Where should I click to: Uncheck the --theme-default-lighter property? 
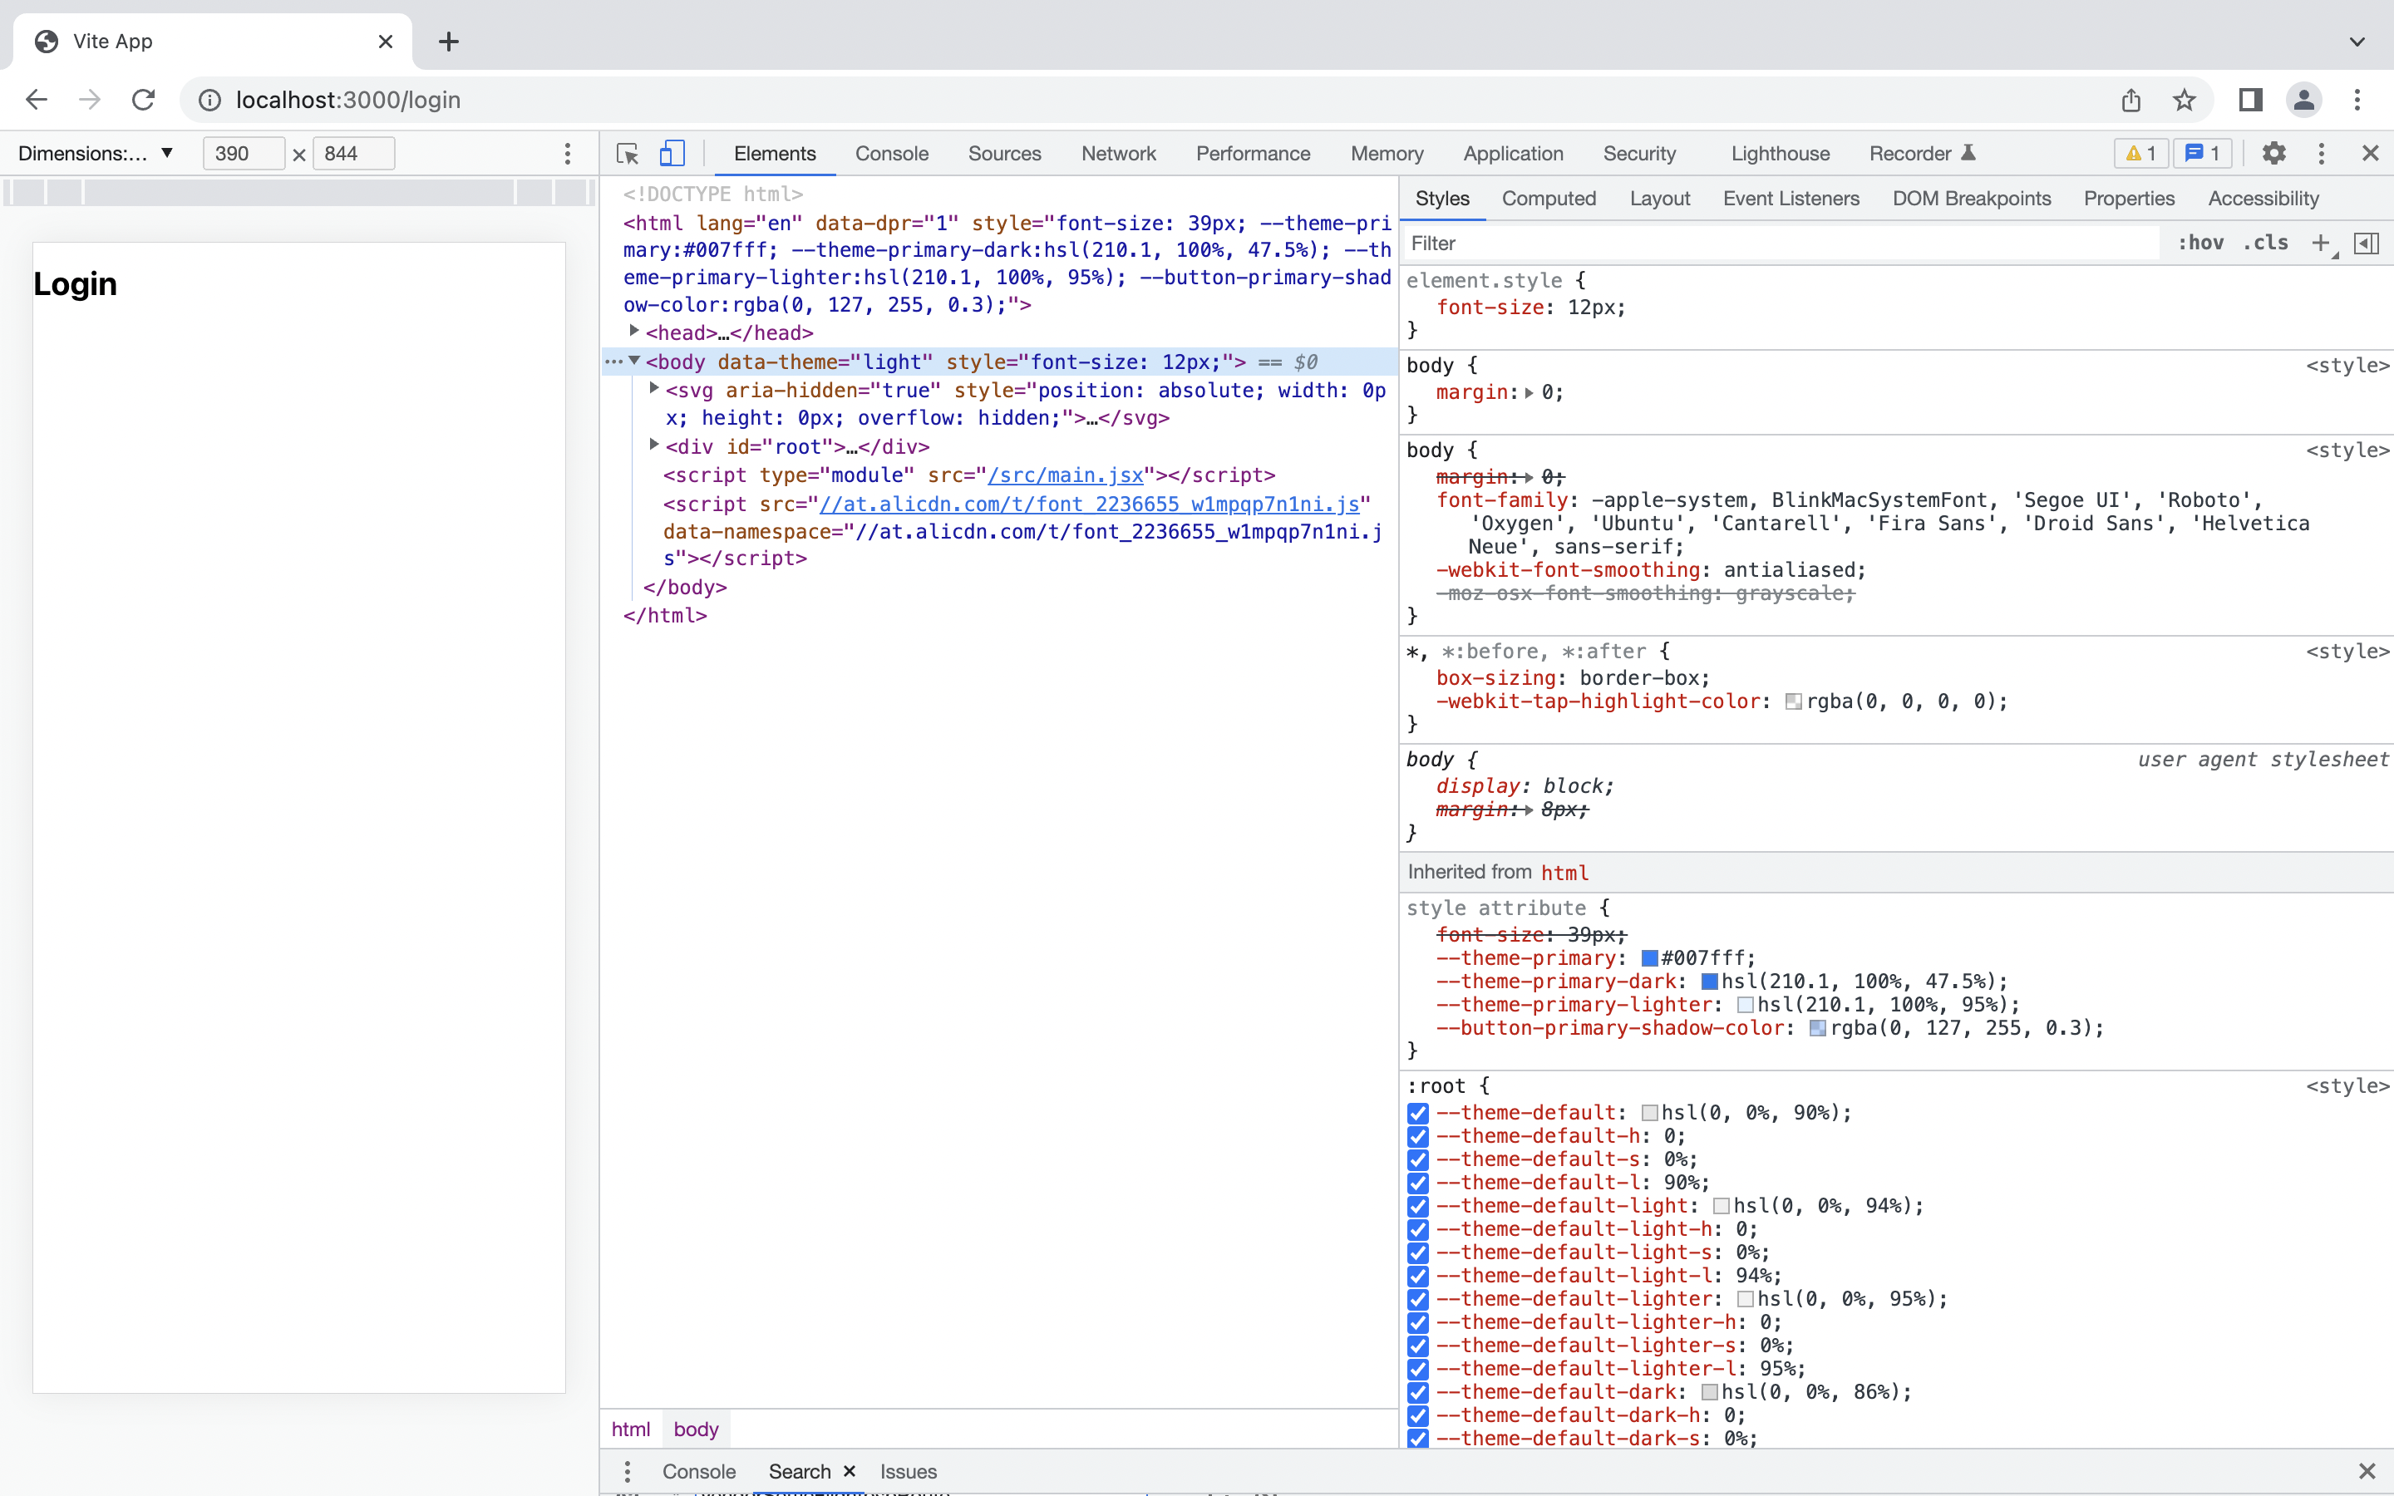pos(1417,1299)
